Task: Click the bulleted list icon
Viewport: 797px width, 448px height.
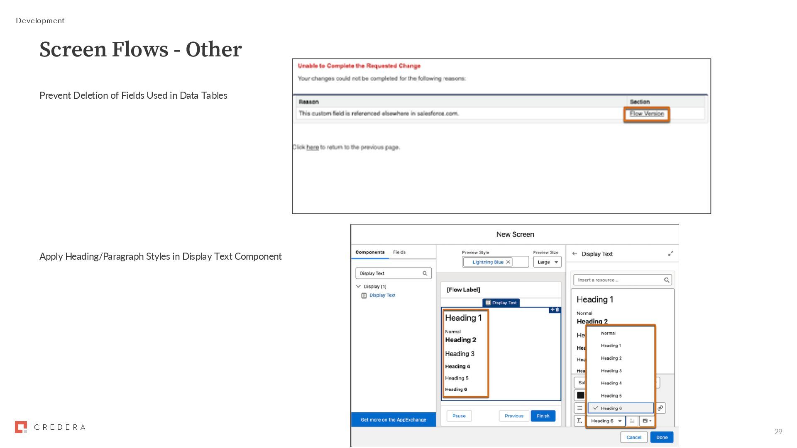Action: [579, 408]
